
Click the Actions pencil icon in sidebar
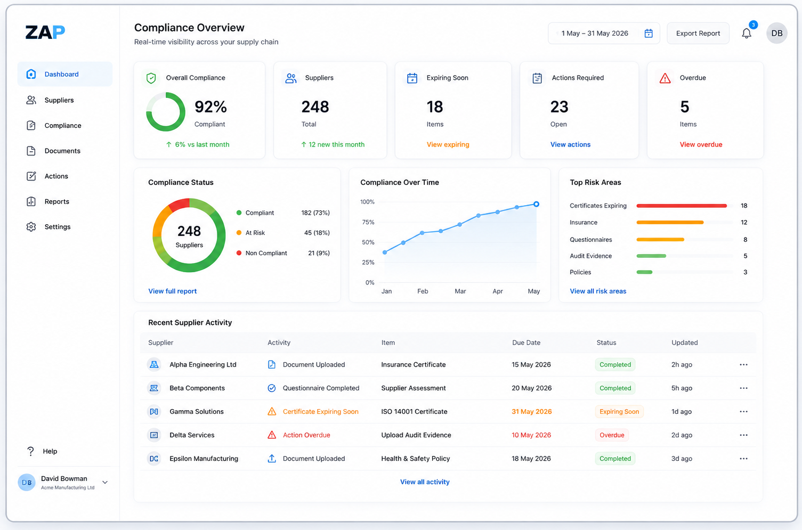(31, 176)
